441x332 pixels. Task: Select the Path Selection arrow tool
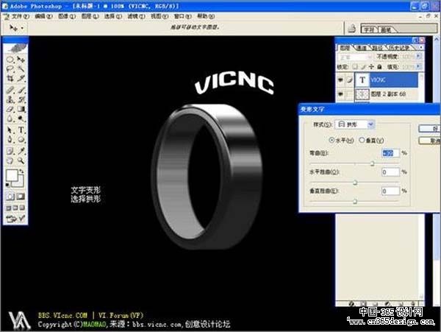(x=10, y=130)
